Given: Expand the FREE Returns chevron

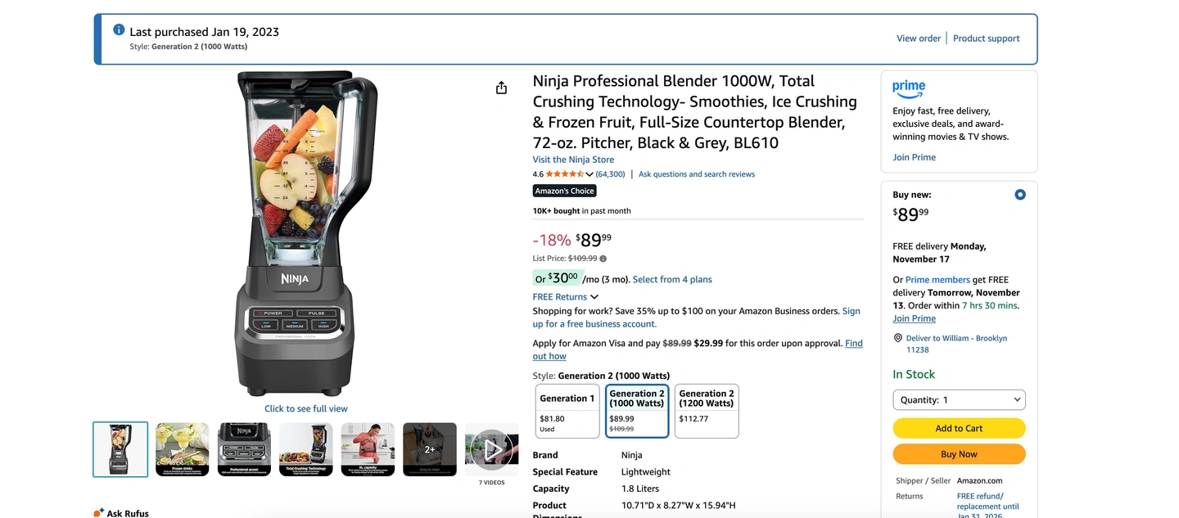Looking at the screenshot, I should (594, 297).
